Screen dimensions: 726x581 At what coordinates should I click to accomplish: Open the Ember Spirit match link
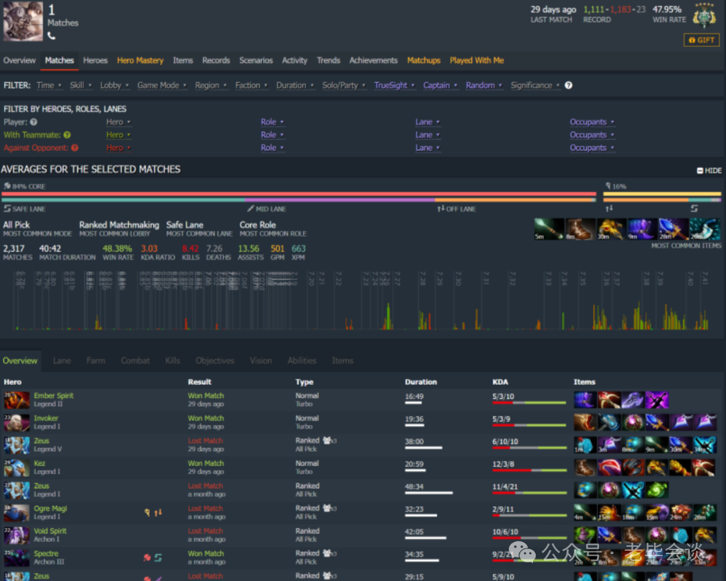click(53, 396)
